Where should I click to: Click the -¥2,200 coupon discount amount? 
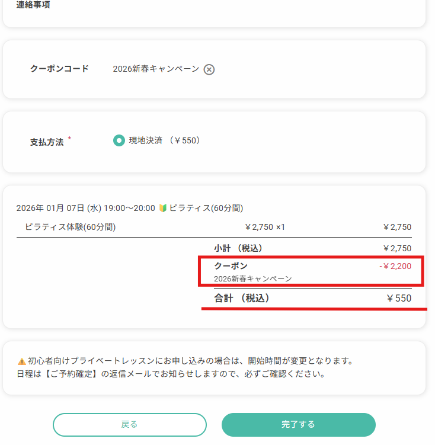coord(395,266)
